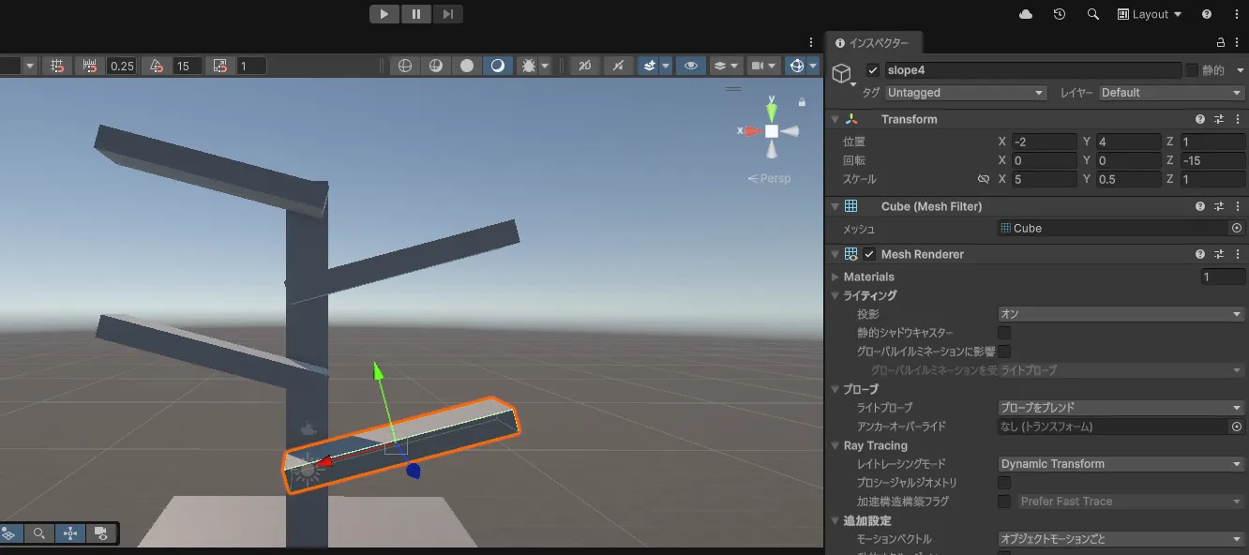Image resolution: width=1249 pixels, height=555 pixels.
Task: Lock the Inspector with the padlock icon
Action: coord(1220,43)
